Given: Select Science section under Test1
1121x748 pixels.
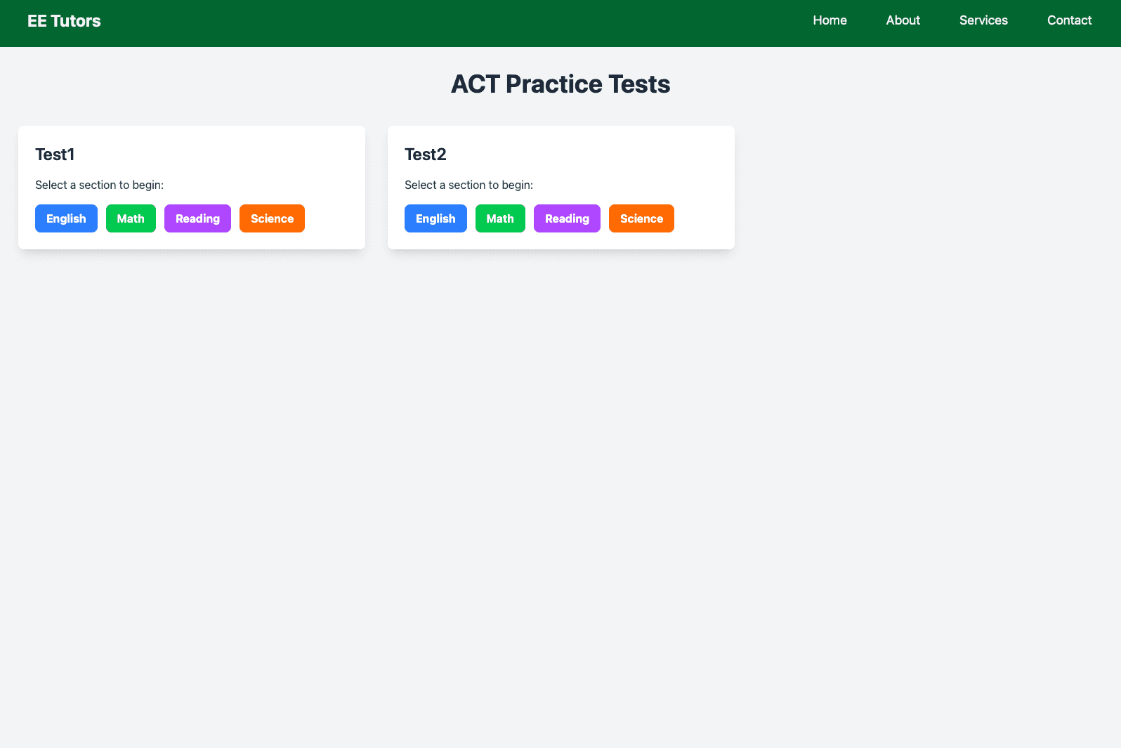Looking at the screenshot, I should (x=272, y=218).
